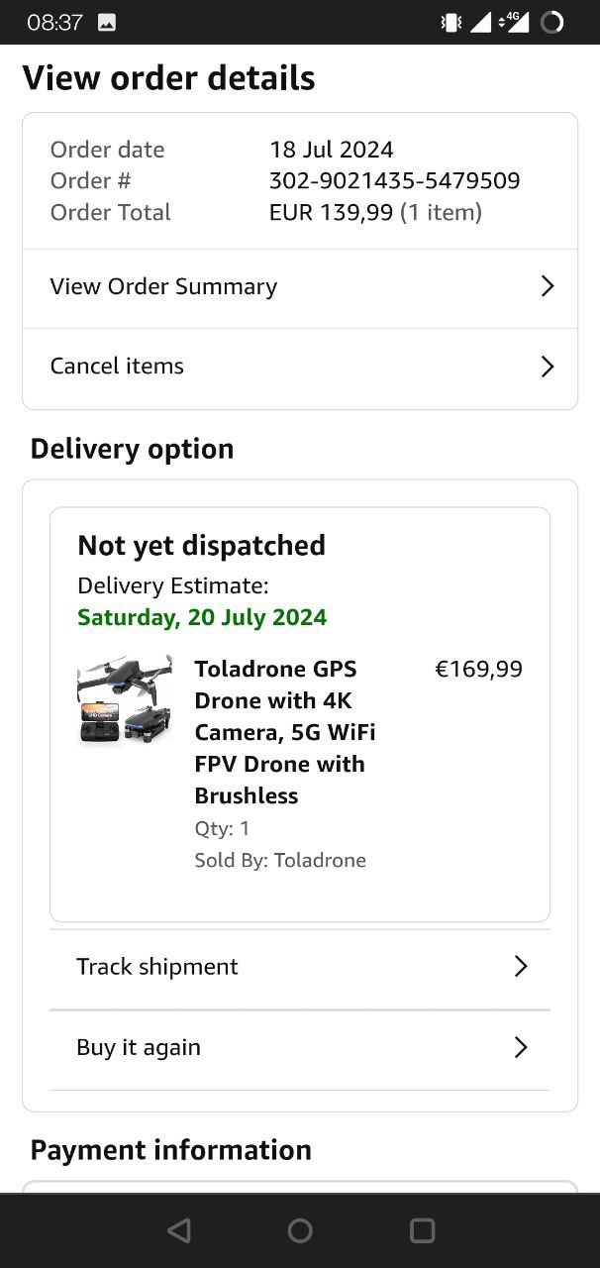Tap the Sold By Toladrone seller text
This screenshot has height=1268, width=600.
point(280,860)
